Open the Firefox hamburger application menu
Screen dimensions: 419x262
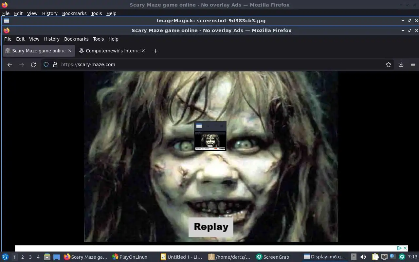[413, 65]
